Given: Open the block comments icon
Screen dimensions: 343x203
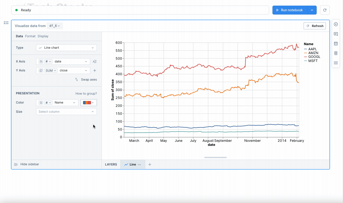Looking at the screenshot, I should [336, 34].
